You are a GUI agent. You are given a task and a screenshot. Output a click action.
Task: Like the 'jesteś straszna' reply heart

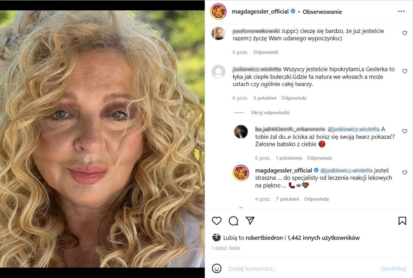(x=404, y=172)
